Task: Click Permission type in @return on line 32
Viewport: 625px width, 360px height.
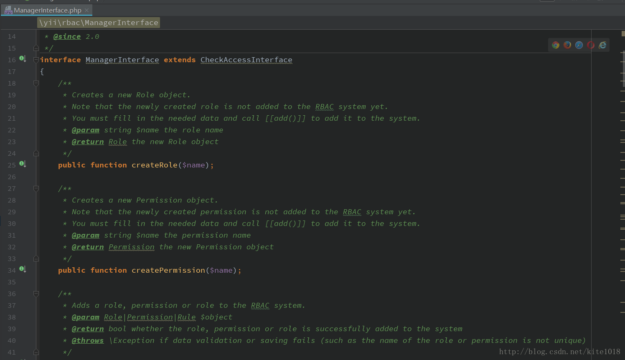Action: coord(132,247)
